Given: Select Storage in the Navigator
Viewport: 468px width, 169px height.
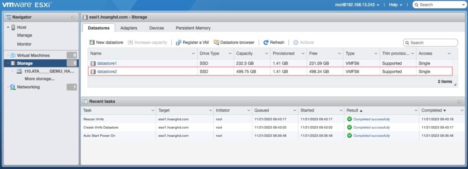Looking at the screenshot, I should [41, 63].
